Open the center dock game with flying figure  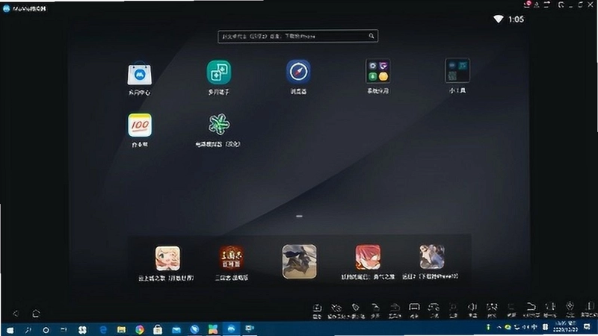[300, 262]
